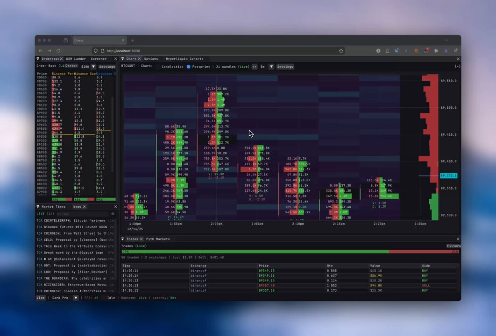Screen dimensions: 496x336
Task: Click the order book Center button
Action: click(x=71, y=66)
